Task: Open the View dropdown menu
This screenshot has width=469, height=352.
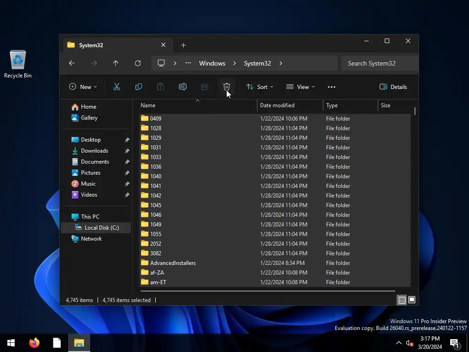Action: pos(300,87)
